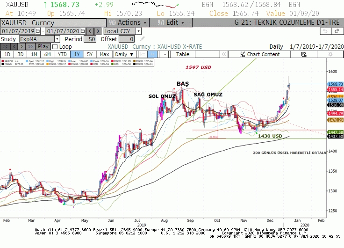Open the start date calendar picker
This screenshot has width=344, height=248.
tap(38, 31)
